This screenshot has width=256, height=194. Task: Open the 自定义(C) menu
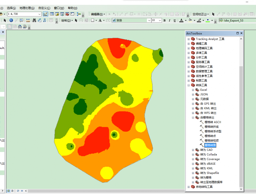(x=44, y=8)
